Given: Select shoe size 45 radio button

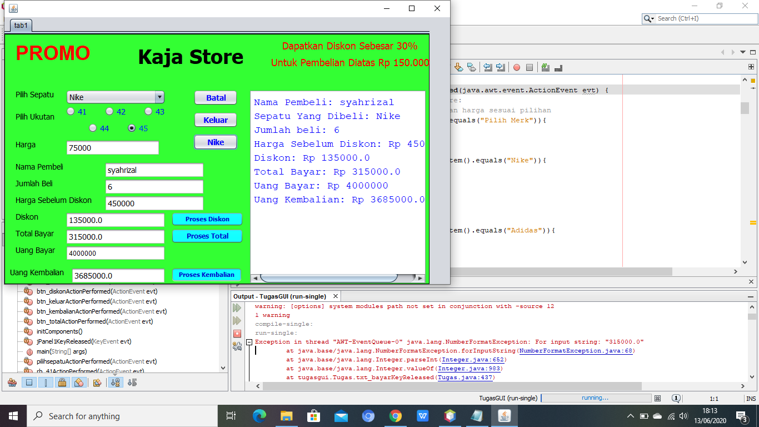Looking at the screenshot, I should (132, 128).
